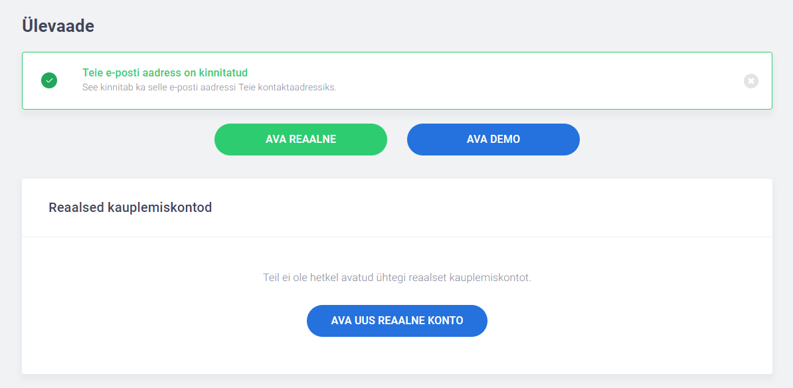
Task: Click 'Teie e-posti aadress on kinnitatud' title
Action: (165, 73)
